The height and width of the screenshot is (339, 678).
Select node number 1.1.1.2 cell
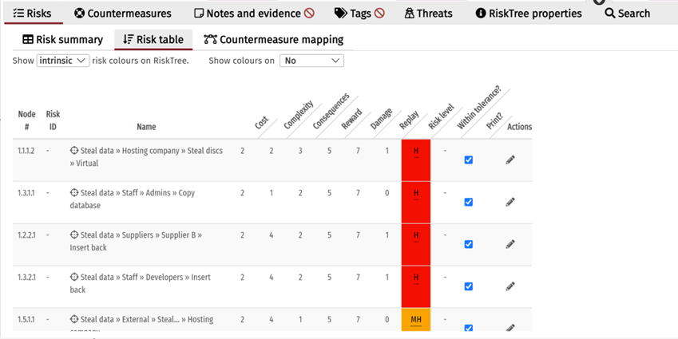(26, 151)
